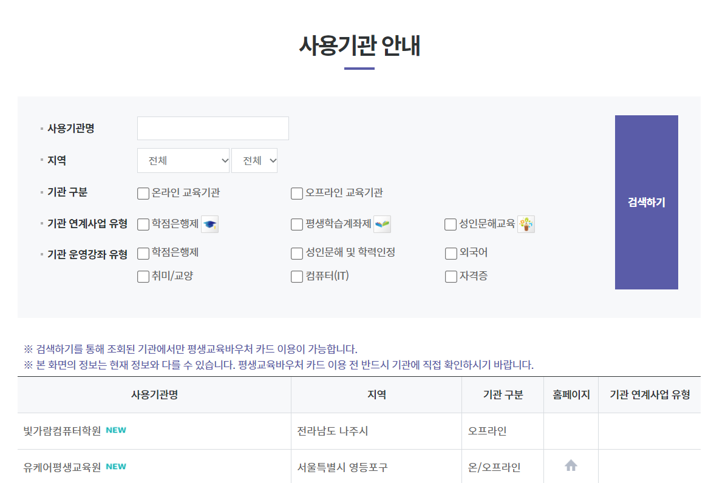711x483 pixels.
Task: Click the NEW badge beside 유케어평생교육원
Action: tap(116, 466)
